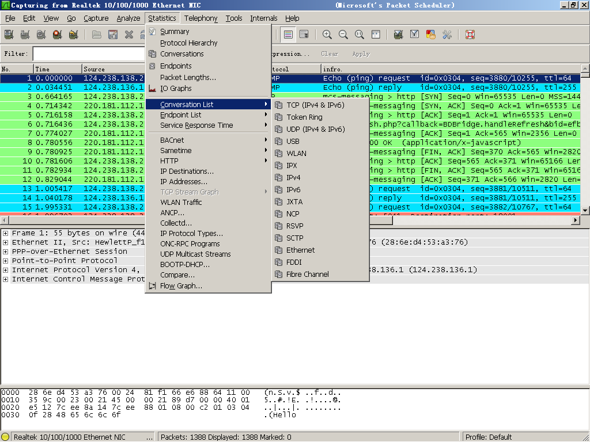Open the File menu
The height and width of the screenshot is (442, 590).
10,18
